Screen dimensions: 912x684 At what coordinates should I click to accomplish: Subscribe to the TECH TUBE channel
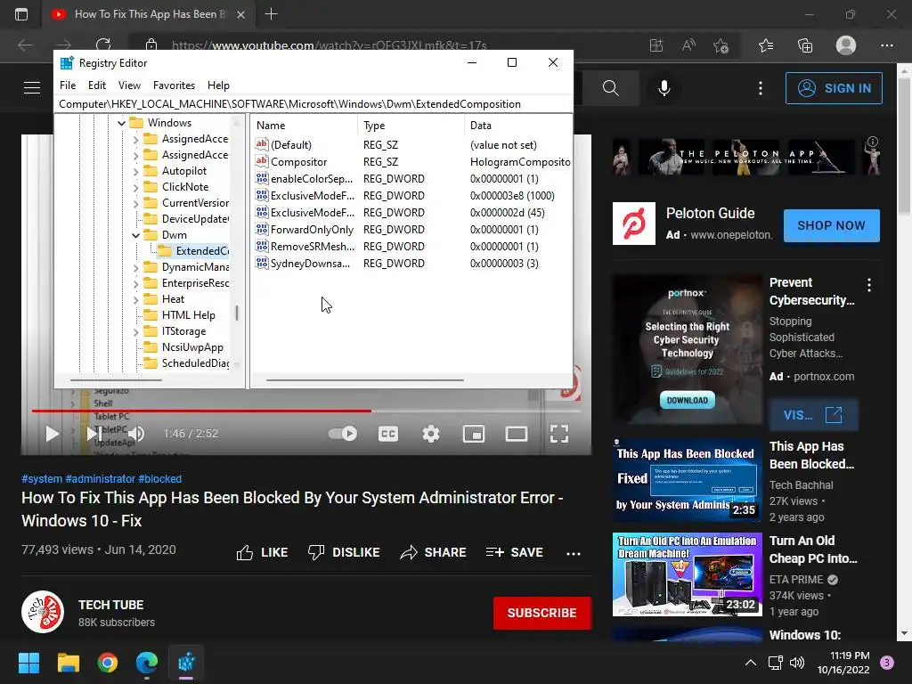[x=542, y=613]
